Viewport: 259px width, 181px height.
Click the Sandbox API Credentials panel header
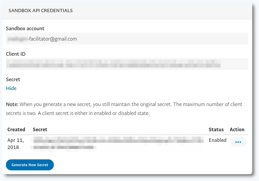click(x=41, y=11)
